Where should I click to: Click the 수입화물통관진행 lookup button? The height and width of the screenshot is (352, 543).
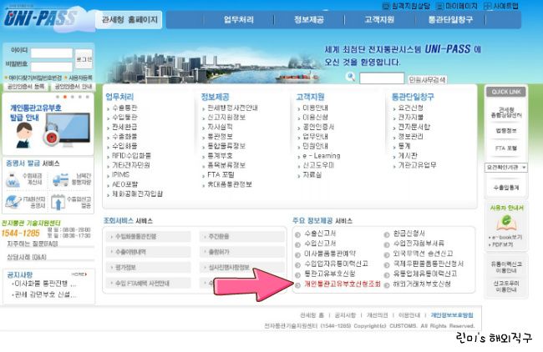click(149, 237)
